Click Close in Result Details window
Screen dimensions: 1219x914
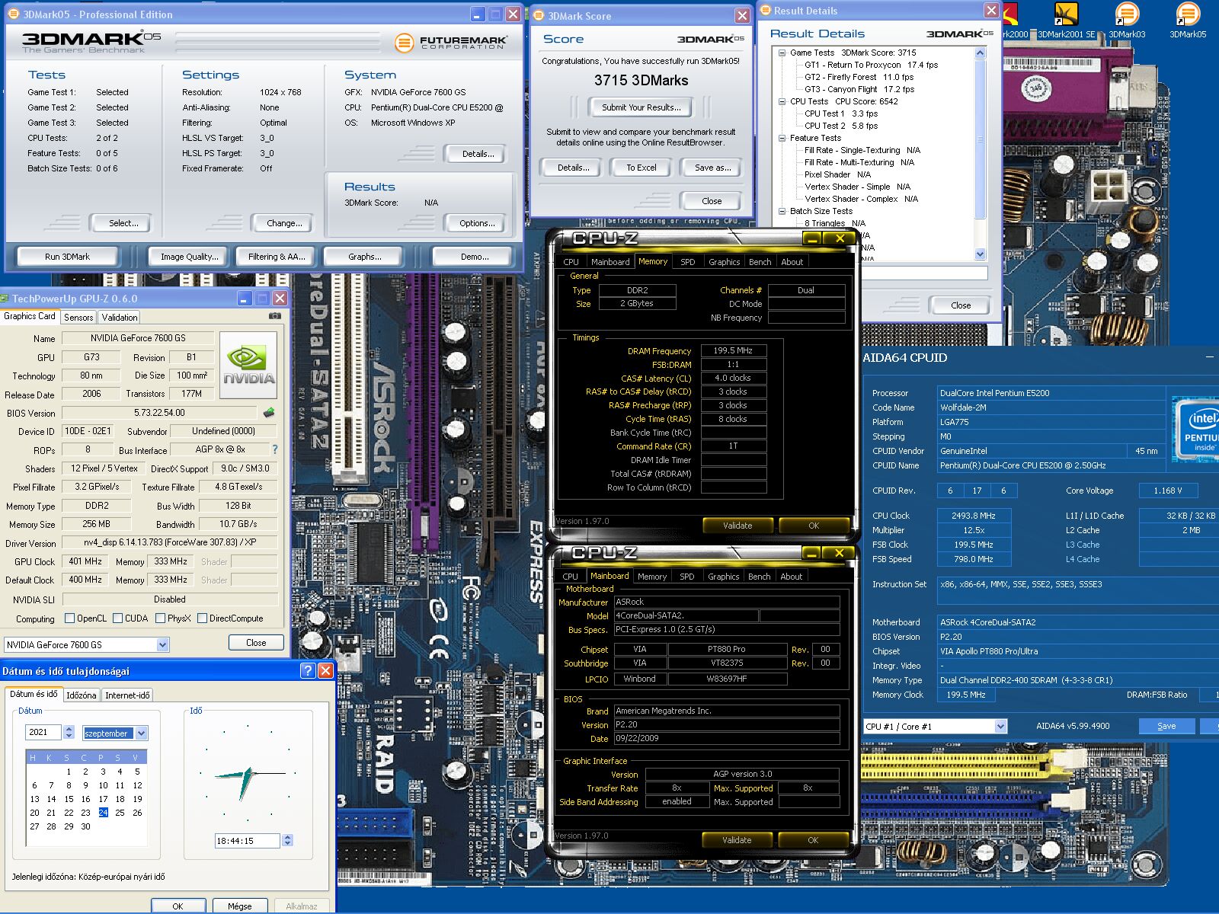[x=961, y=305]
